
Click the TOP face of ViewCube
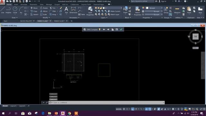tap(195, 36)
